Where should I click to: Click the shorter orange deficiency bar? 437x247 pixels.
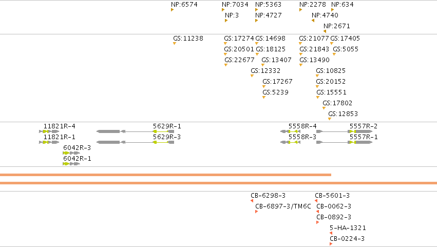tap(165, 175)
